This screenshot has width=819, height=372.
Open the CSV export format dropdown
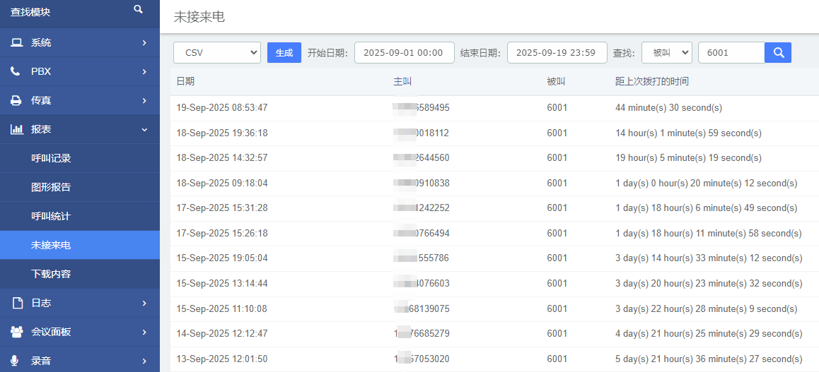217,53
